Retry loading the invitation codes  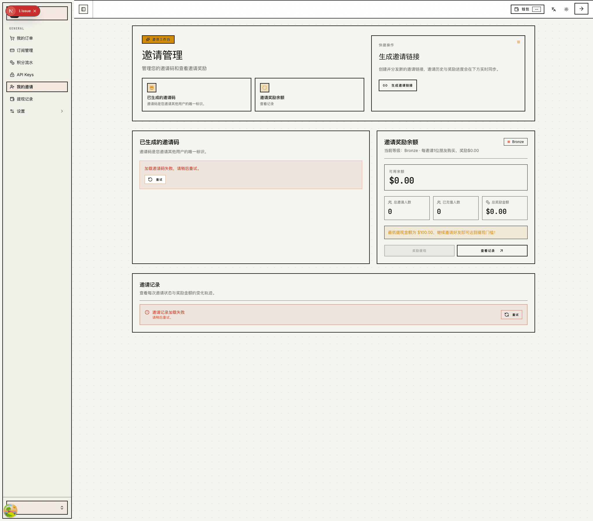pyautogui.click(x=155, y=179)
